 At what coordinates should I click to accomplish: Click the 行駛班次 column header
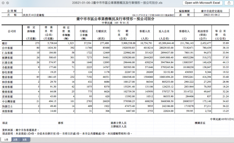click(x=101, y=31)
